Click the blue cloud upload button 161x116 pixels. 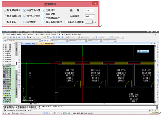point(143,51)
